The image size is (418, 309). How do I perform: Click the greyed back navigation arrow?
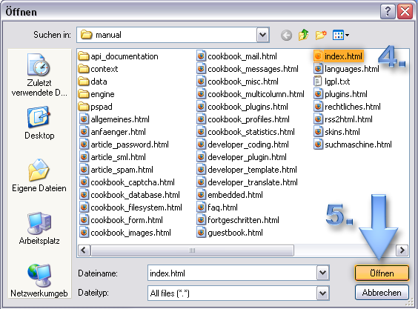point(286,35)
